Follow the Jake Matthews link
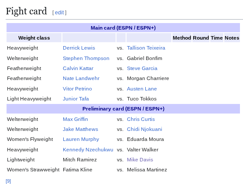The height and width of the screenshot is (184, 243). click(80, 129)
